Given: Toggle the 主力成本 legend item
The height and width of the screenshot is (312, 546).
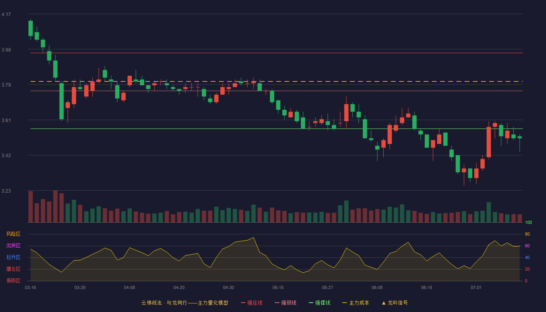Looking at the screenshot, I should [356, 303].
